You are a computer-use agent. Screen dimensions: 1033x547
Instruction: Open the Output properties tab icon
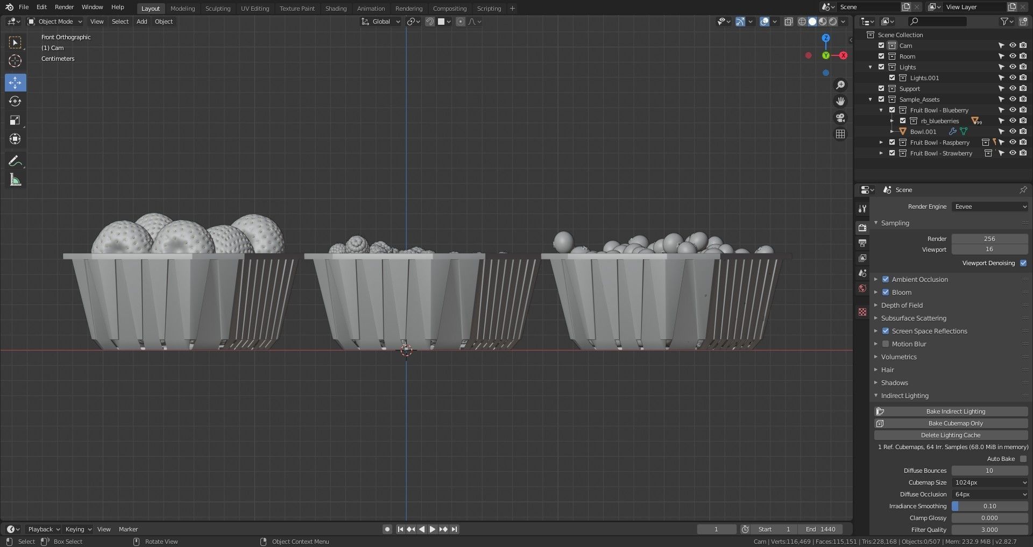862,243
